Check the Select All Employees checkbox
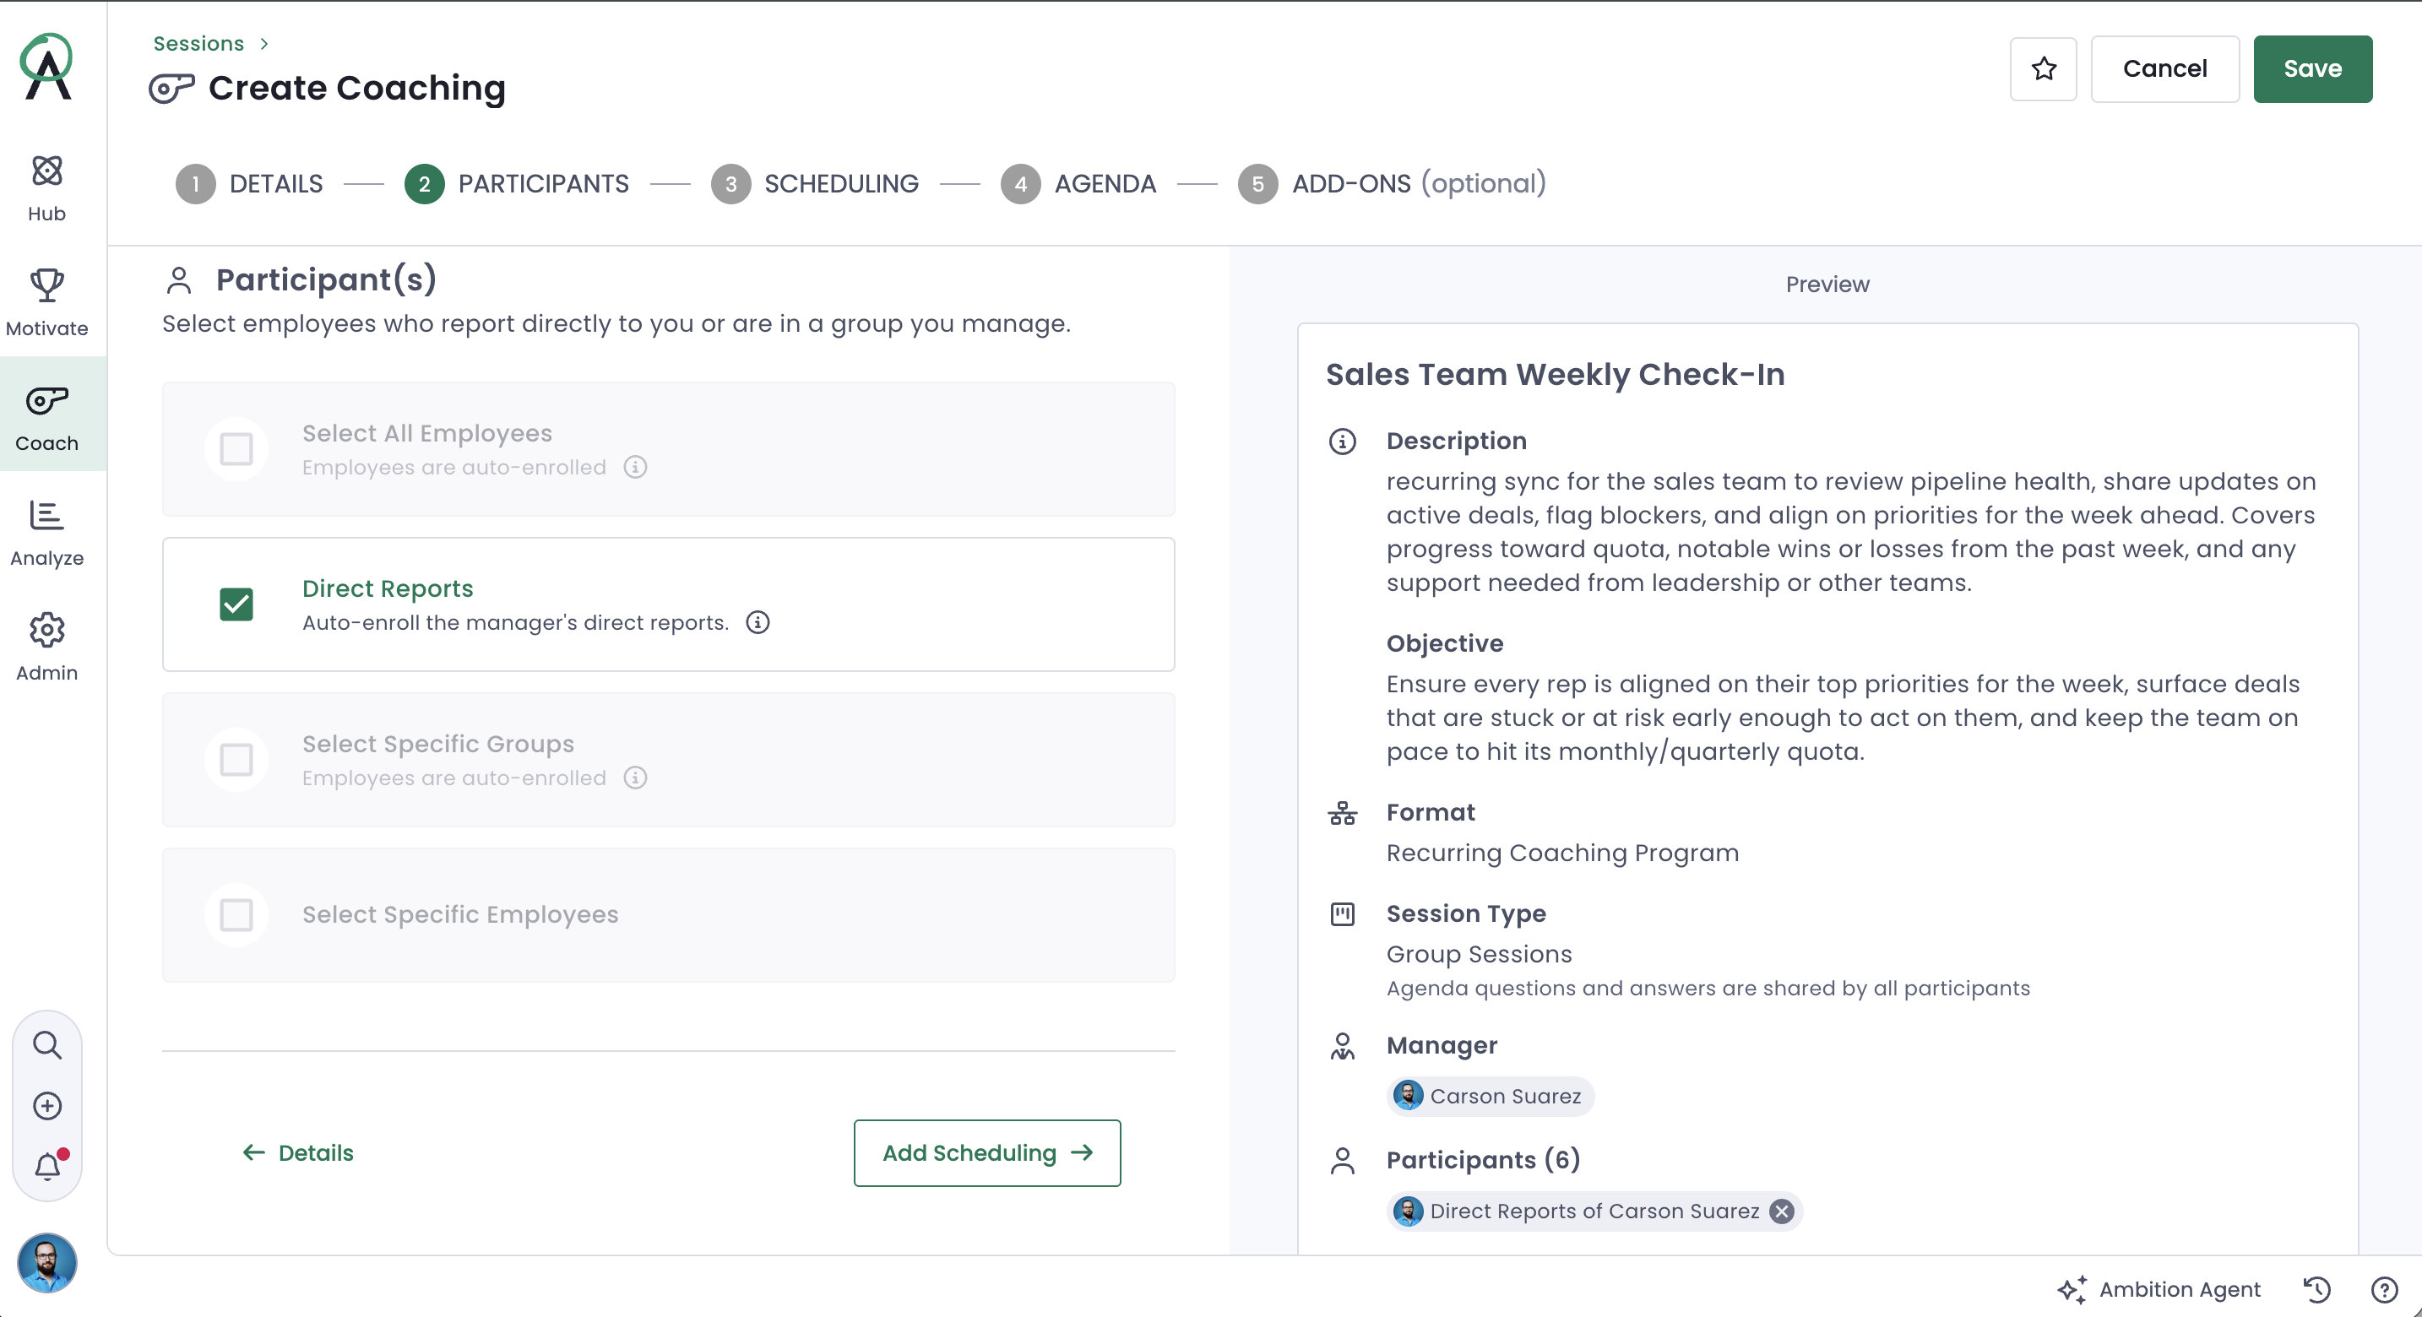This screenshot has width=2422, height=1317. click(x=236, y=449)
